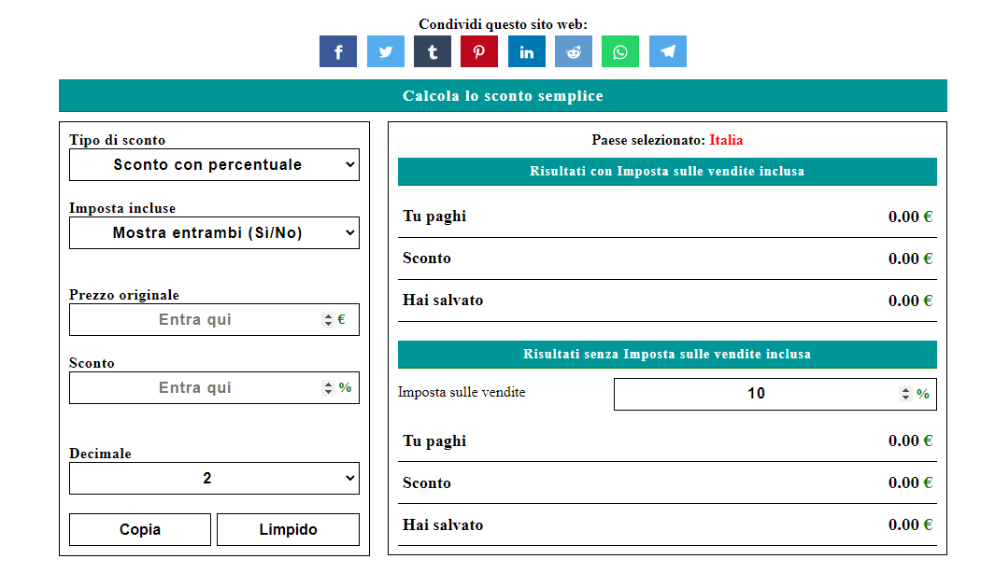The width and height of the screenshot is (995, 573).
Task: Send the site through Telegram
Action: (667, 51)
